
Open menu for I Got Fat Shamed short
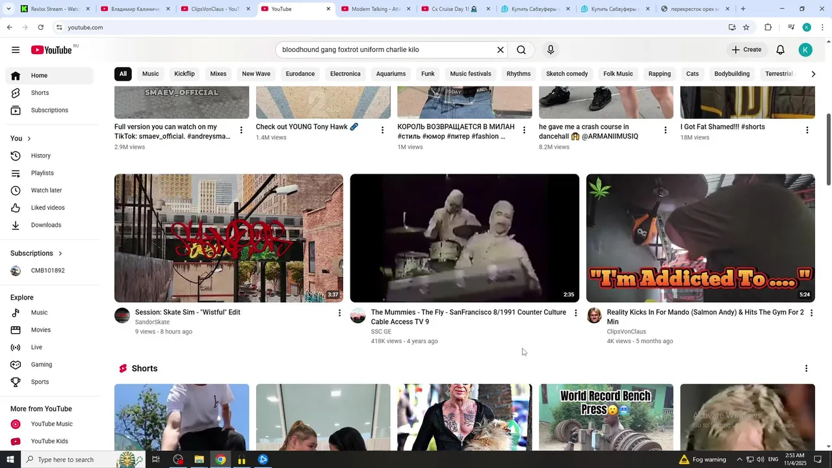(807, 130)
